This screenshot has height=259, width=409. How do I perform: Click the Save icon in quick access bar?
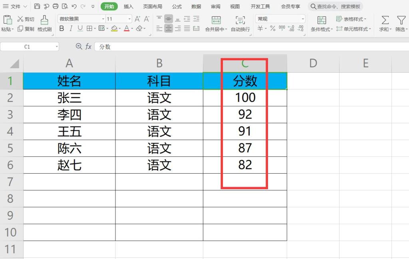pos(37,6)
